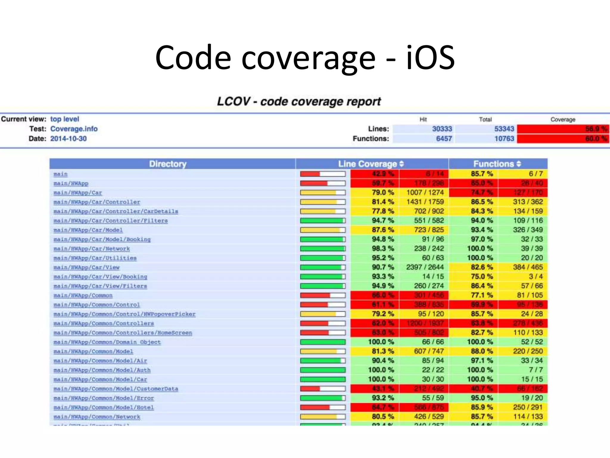Open main/HWApp/Car/View link

(86, 267)
